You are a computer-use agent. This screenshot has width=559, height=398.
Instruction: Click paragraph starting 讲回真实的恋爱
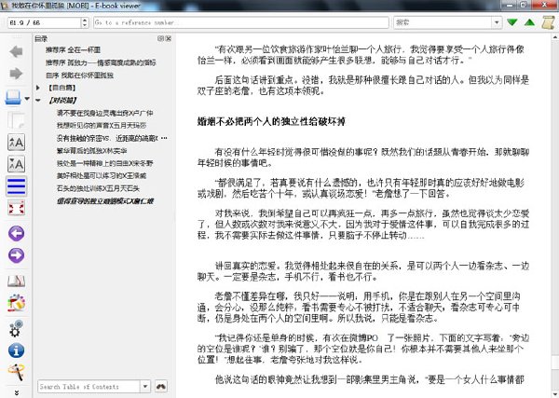[x=363, y=271]
